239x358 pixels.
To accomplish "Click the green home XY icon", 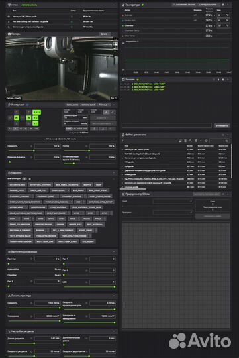I will click(17, 118).
